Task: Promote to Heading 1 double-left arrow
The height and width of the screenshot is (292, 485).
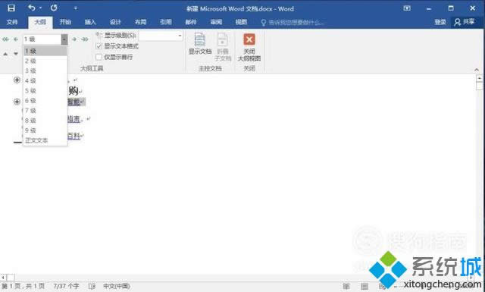Action: [x=6, y=39]
